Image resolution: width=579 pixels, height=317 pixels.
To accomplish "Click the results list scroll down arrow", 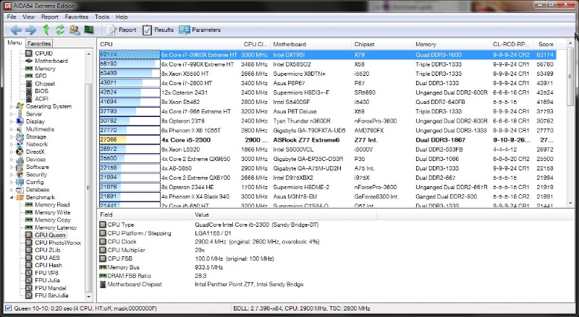I will point(571,203).
